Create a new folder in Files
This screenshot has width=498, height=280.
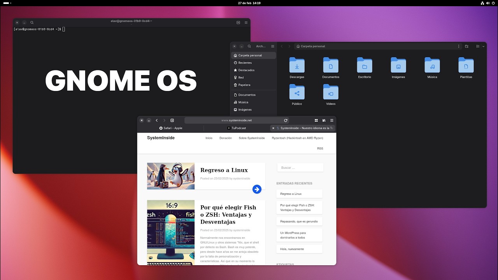pos(467,46)
